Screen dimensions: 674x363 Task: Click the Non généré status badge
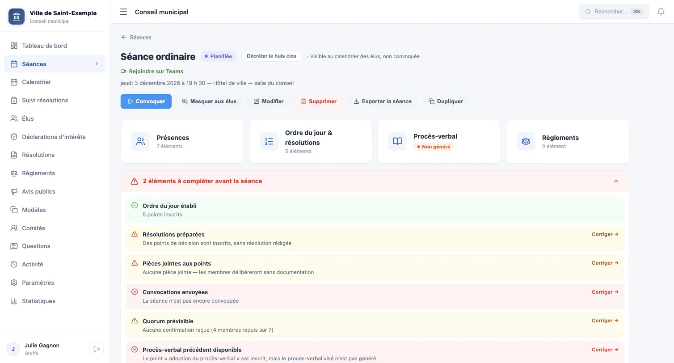[434, 147]
